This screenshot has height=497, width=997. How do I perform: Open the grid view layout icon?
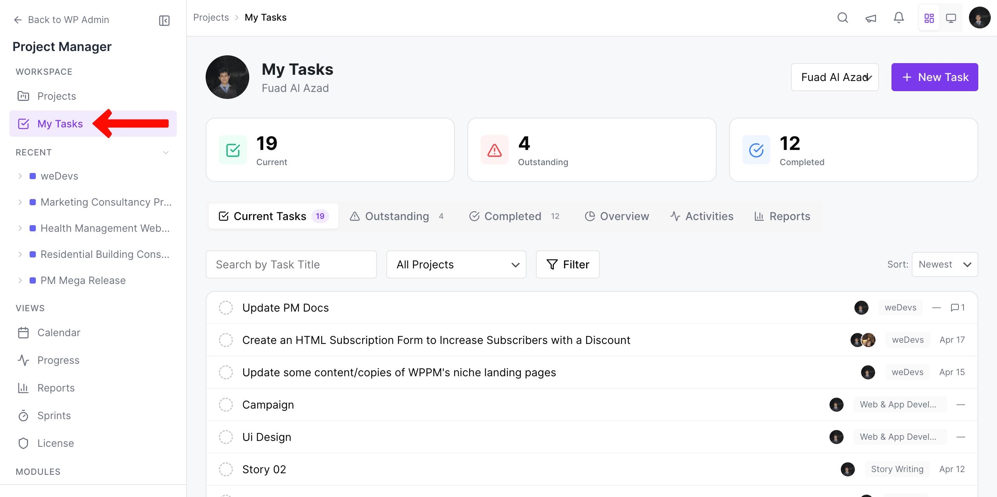[x=929, y=18]
